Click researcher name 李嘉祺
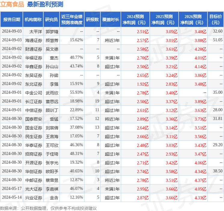Screen dimensions: 224x211 click(52, 189)
